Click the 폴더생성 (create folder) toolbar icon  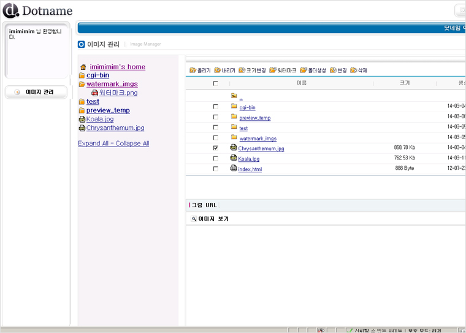[x=304, y=71]
